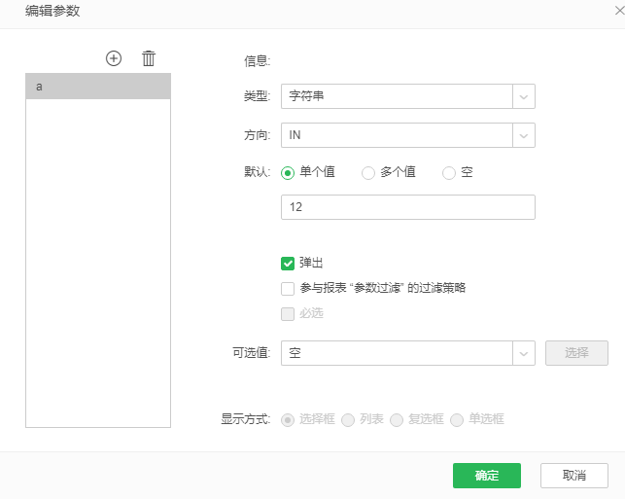Select parameter "a" in the list

(98, 87)
